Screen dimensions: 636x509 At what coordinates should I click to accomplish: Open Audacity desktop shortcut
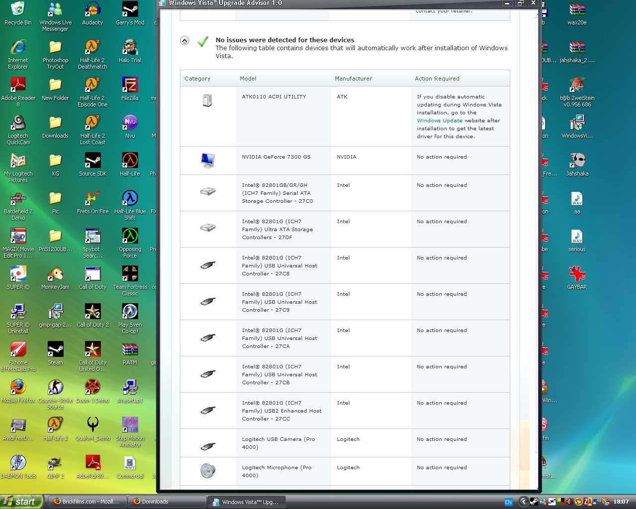92,14
